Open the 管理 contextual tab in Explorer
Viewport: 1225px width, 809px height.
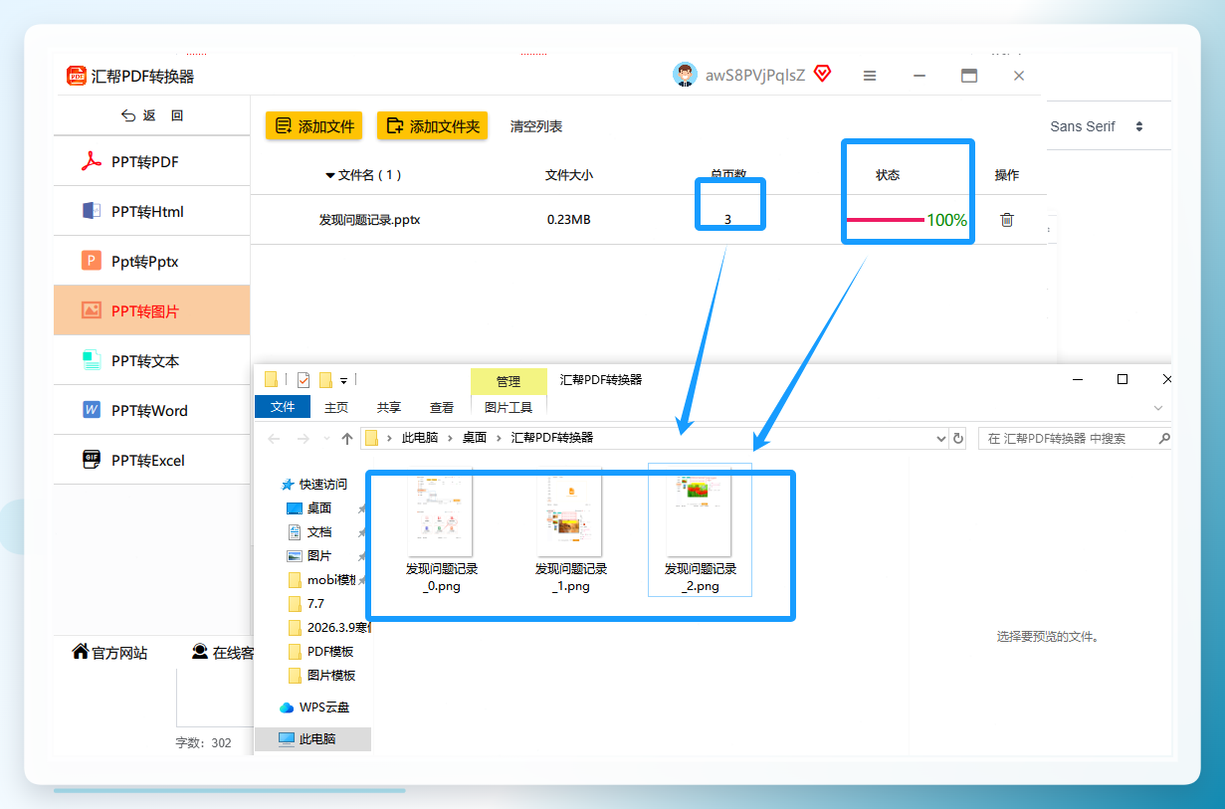click(x=509, y=381)
